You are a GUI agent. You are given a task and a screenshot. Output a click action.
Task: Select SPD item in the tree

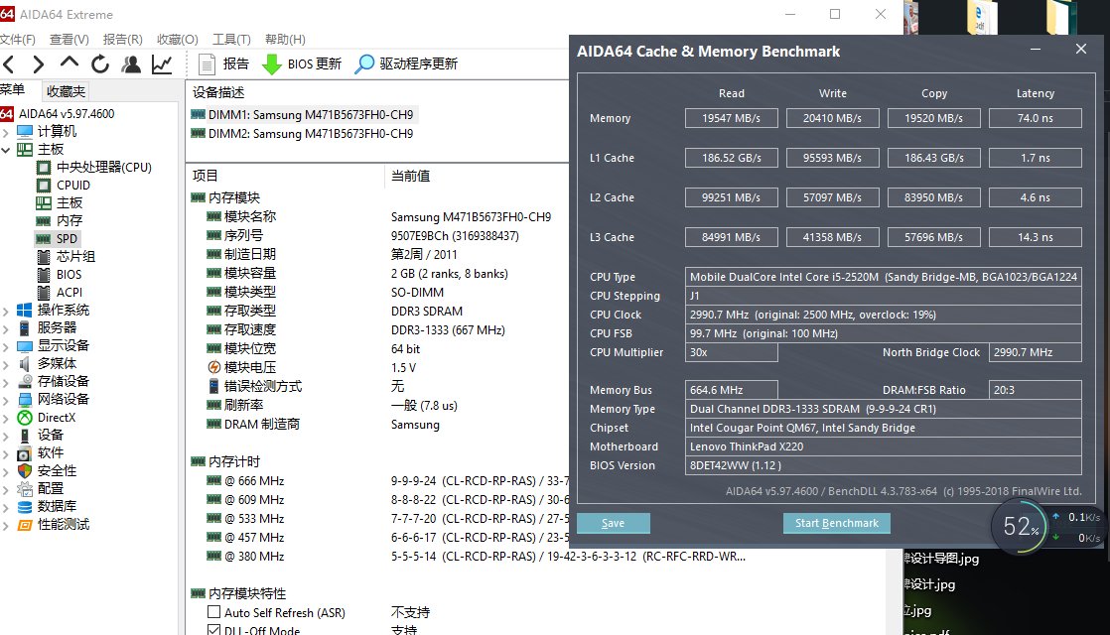point(67,239)
